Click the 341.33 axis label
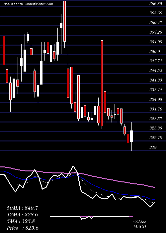Viewport: 166px width, 233px height. pyautogui.click(x=155, y=81)
